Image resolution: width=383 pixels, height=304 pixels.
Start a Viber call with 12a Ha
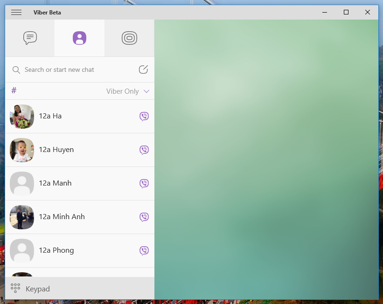coord(144,116)
